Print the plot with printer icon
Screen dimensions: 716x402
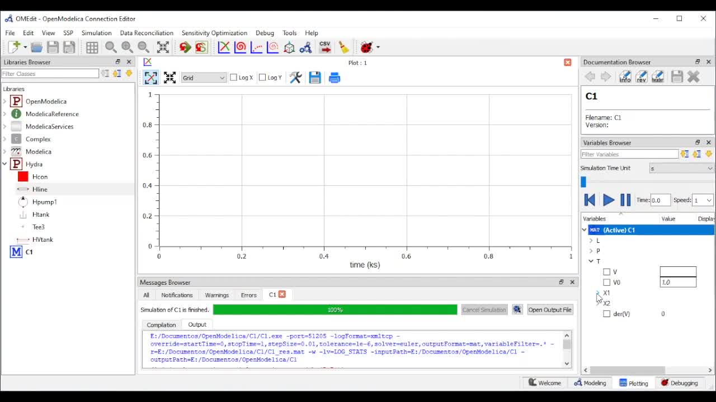pyautogui.click(x=335, y=78)
